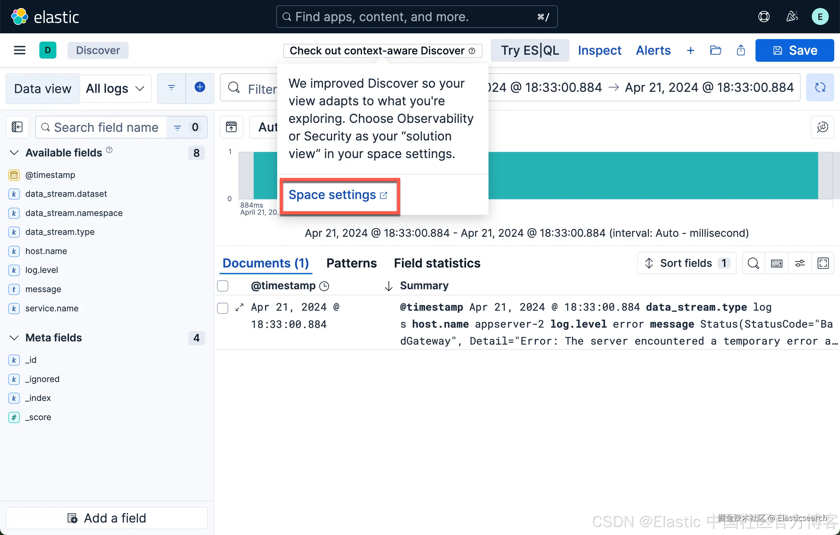Check the first document row checkbox
840x535 pixels.
tap(222, 308)
